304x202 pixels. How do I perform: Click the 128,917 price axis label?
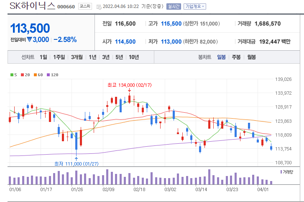point(283,107)
